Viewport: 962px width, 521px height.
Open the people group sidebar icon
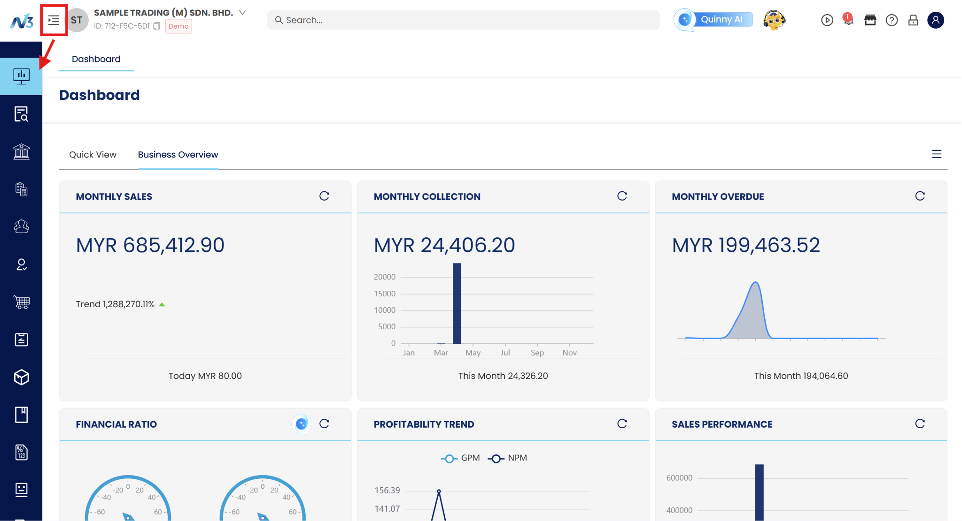tap(21, 227)
